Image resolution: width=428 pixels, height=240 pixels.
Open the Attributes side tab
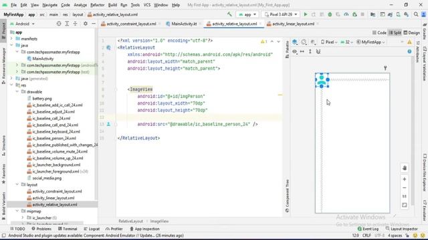417,52
